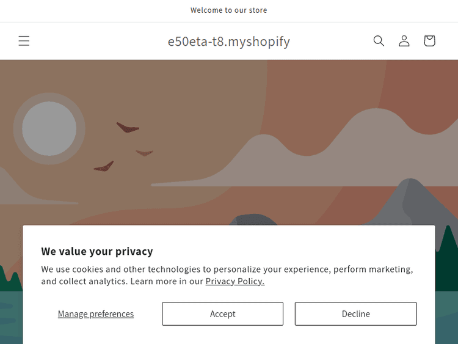Screen dimensions: 458x344
Task: Click the topmost bird in the banner
Action: pyautogui.click(x=128, y=128)
